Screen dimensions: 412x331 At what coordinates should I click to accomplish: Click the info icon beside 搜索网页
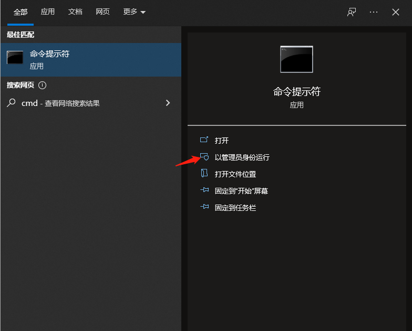pyautogui.click(x=42, y=85)
